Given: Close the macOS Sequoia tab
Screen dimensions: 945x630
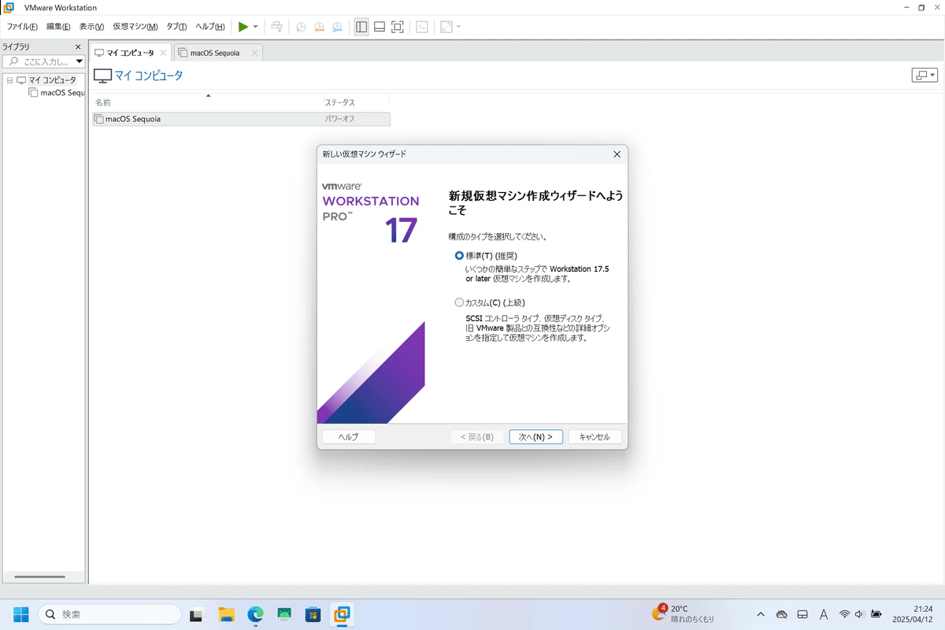Looking at the screenshot, I should [x=254, y=53].
